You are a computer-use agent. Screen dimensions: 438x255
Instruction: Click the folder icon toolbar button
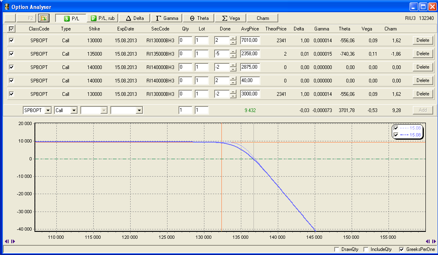tap(43, 18)
